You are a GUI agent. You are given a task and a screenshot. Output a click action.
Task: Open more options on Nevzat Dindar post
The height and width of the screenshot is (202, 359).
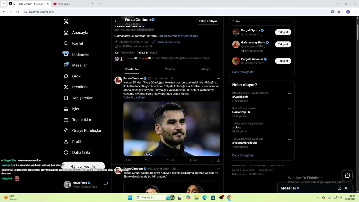point(218,79)
